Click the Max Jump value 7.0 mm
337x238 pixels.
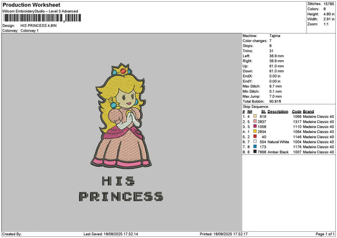point(275,97)
